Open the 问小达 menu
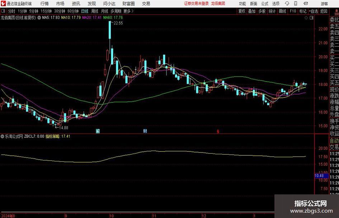Image resolution: width=339 pixels, height=218 pixels. coord(109,4)
